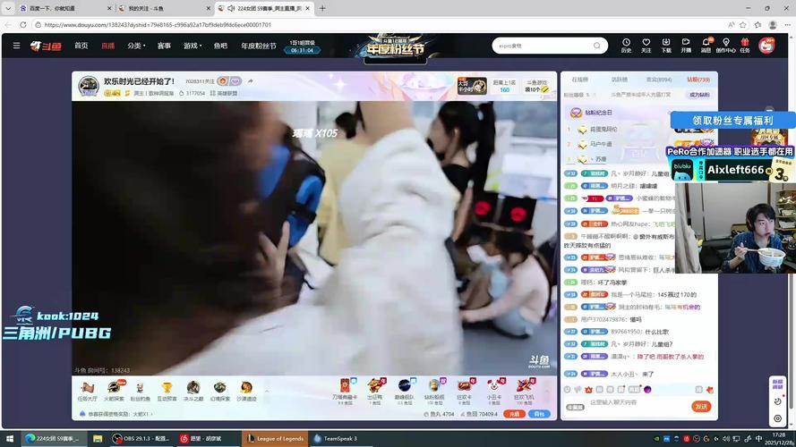Click the 开播 start-streaming icon
The height and width of the screenshot is (447, 796).
pyautogui.click(x=686, y=45)
